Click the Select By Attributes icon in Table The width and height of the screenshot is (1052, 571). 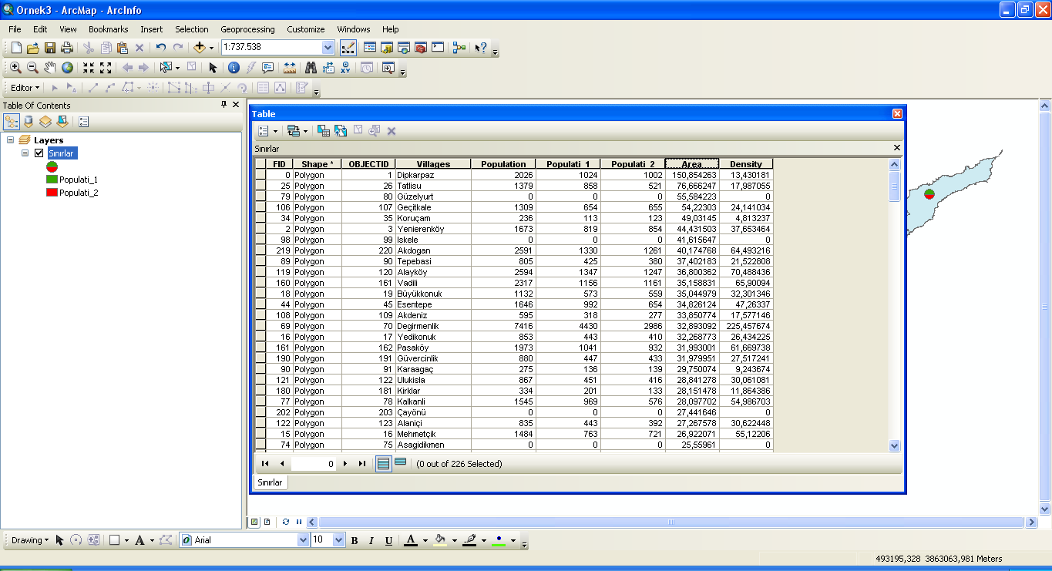click(x=324, y=131)
